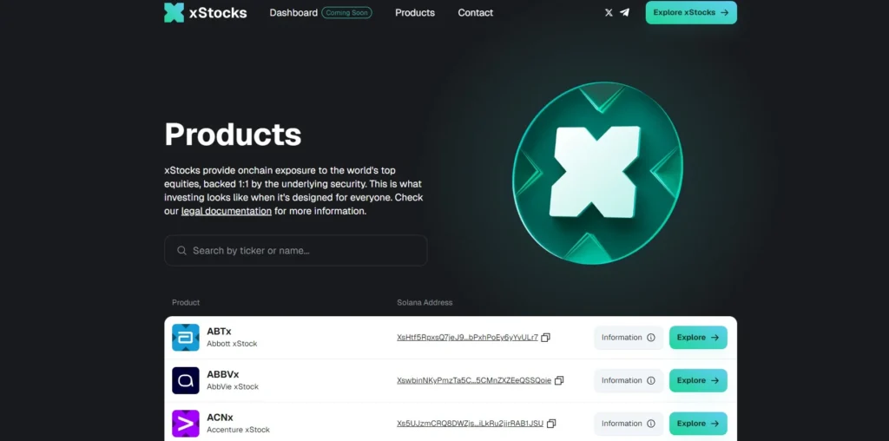The width and height of the screenshot is (889, 441).
Task: Click the AbbVie xStock label
Action: 233,386
